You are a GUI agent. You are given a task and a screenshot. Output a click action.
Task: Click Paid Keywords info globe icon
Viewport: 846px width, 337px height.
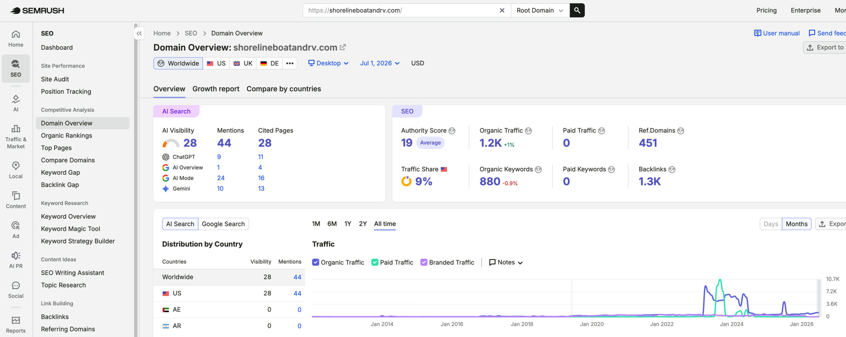click(611, 169)
